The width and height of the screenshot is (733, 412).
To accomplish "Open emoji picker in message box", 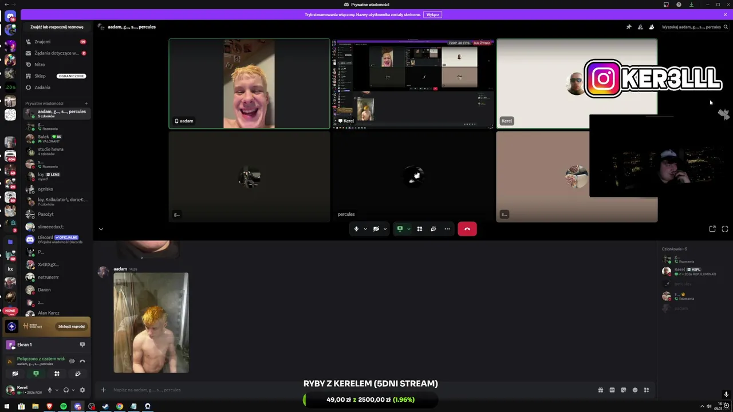I will [x=635, y=390].
